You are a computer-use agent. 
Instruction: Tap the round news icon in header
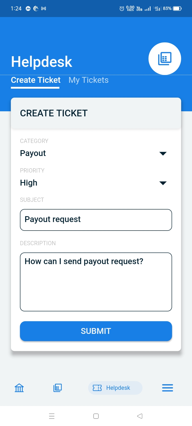(x=165, y=59)
